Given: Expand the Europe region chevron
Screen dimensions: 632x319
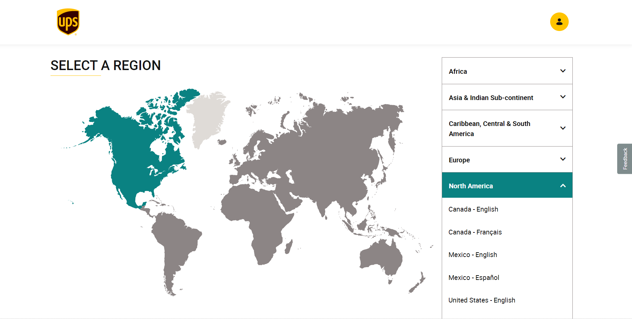Looking at the screenshot, I should click(x=563, y=159).
